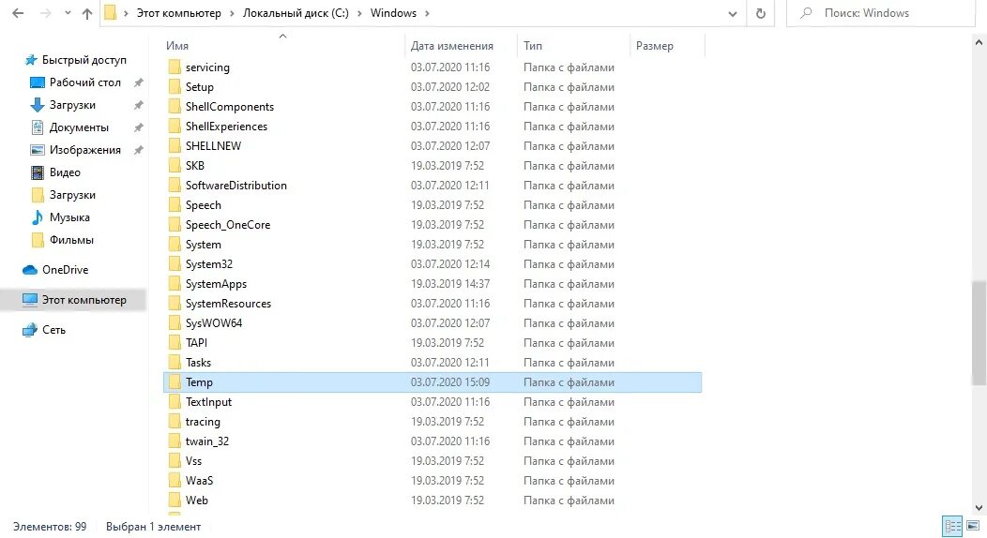Click scrollbar down arrow of file list

click(979, 508)
